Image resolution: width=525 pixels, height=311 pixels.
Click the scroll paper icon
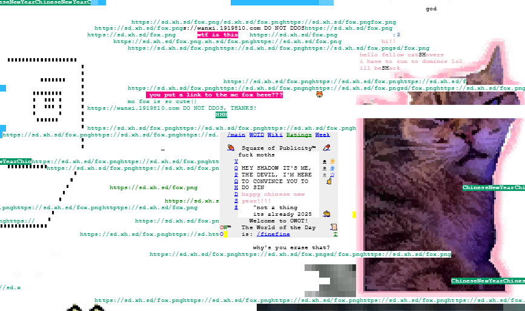click(x=332, y=227)
